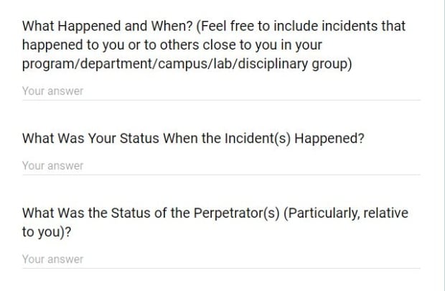Activate the answer field for the Perpetrator(s) status question
The width and height of the screenshot is (445, 291).
pyautogui.click(x=221, y=259)
